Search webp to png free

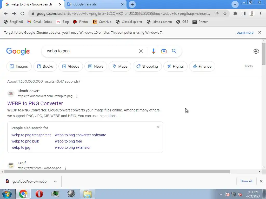click(x=68, y=141)
